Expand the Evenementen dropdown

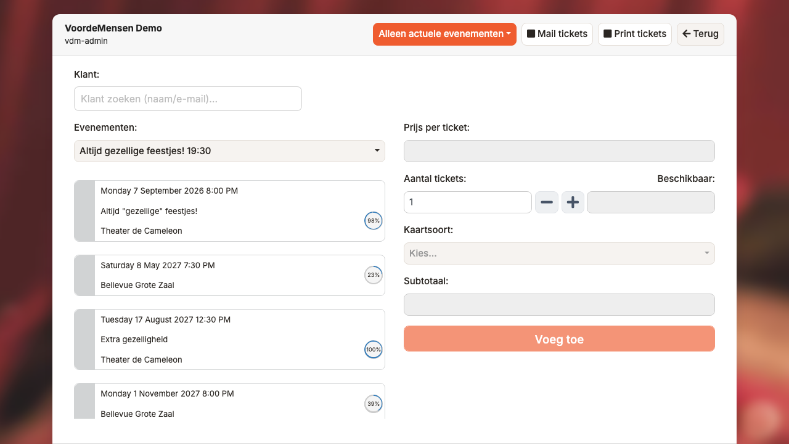click(229, 151)
